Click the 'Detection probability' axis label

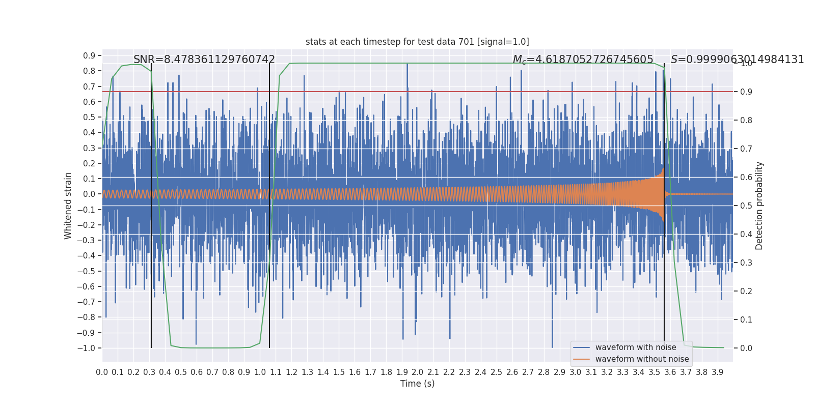[759, 206]
